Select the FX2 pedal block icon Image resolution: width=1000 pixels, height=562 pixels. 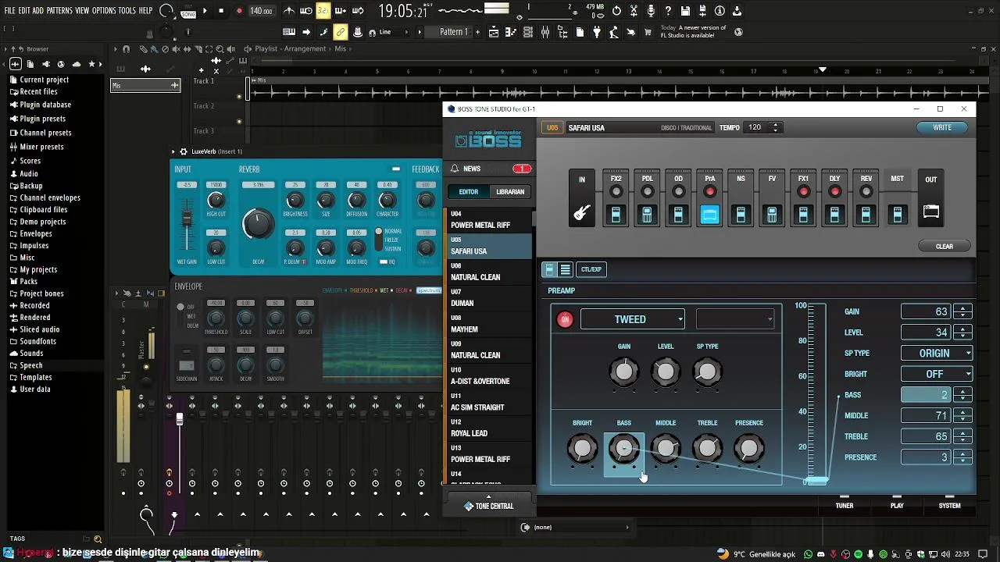click(x=616, y=215)
